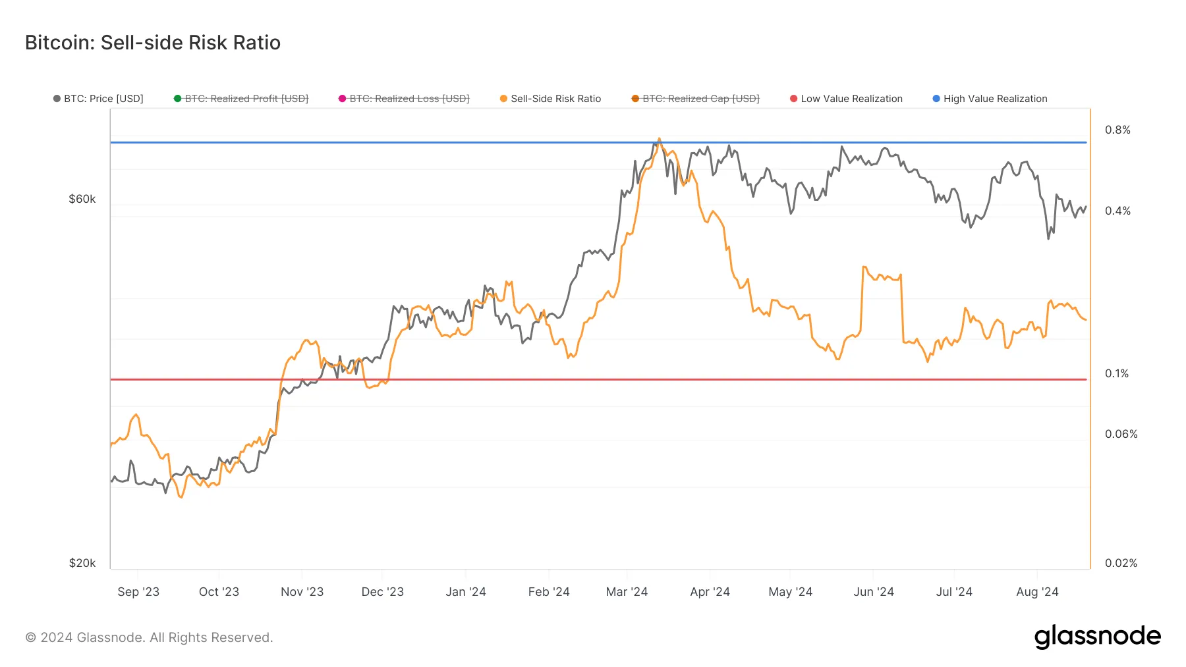Hide the Sell-Side Risk Ratio legend entry
Screen dimensions: 1186x667
point(557,99)
